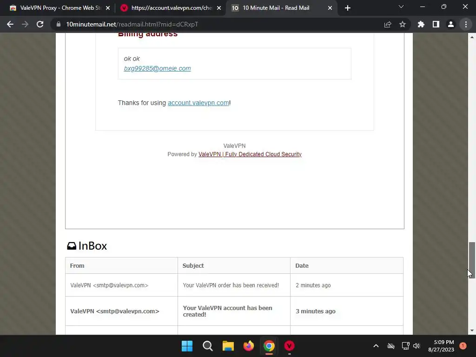476x357 pixels.
Task: Click the lock icon in the address bar
Action: pyautogui.click(x=59, y=24)
